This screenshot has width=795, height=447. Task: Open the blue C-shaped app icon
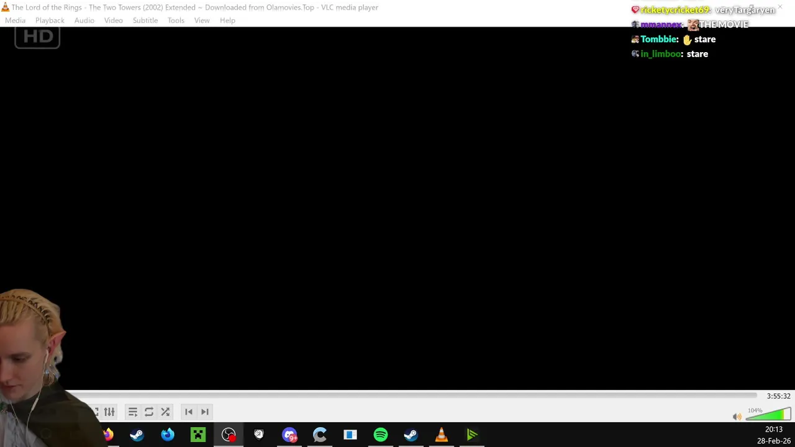click(x=320, y=435)
